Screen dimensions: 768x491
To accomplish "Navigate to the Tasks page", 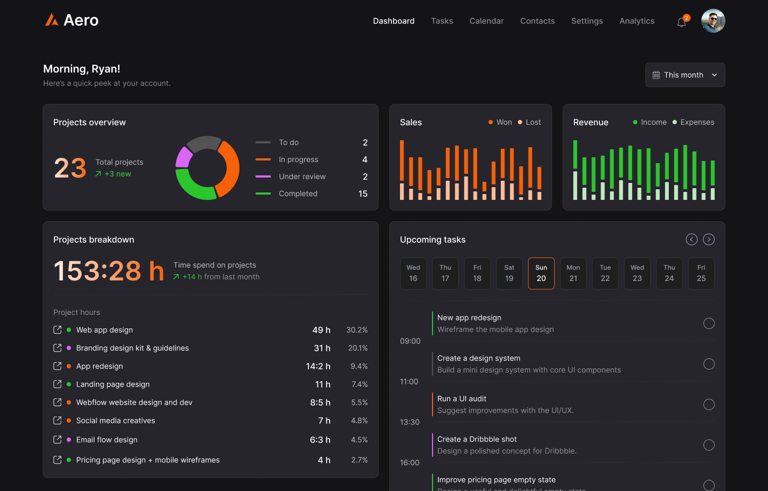I will (x=442, y=21).
